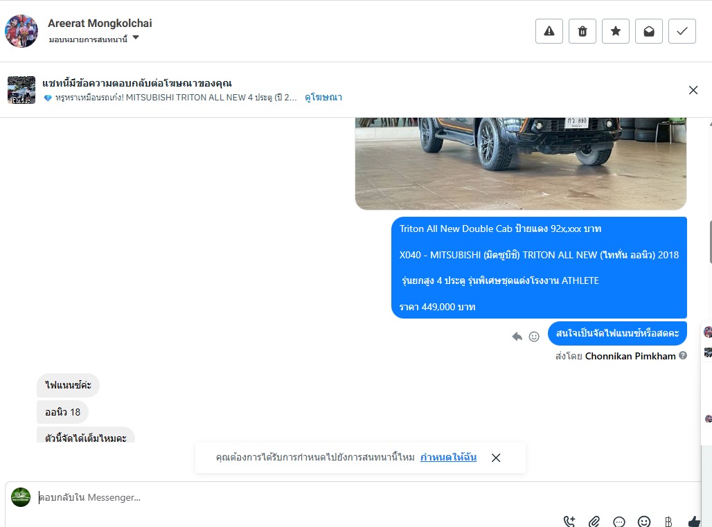Click the Areerat Mongkolchai contact name
Screen dimensions: 712x527
click(100, 23)
